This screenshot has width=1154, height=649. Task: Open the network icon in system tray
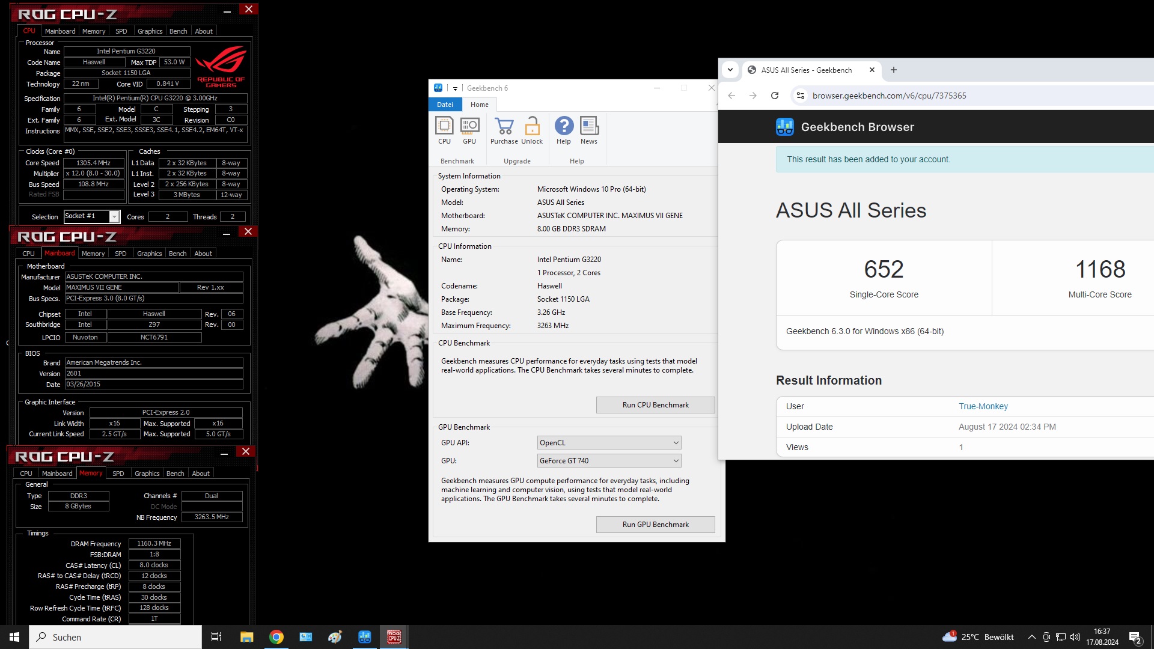(1061, 637)
